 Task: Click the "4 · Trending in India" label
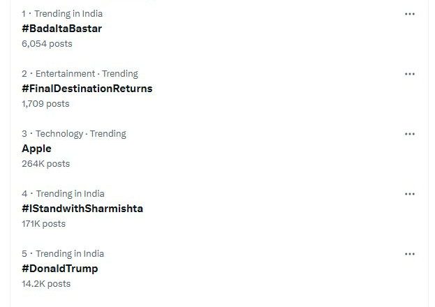(x=62, y=194)
